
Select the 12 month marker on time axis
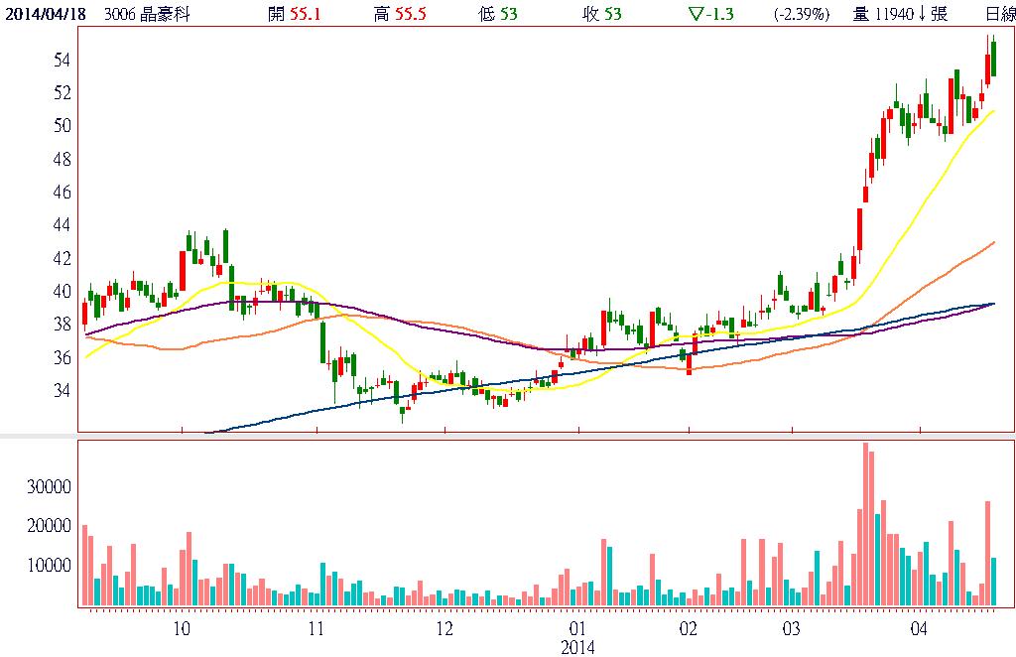pyautogui.click(x=444, y=628)
